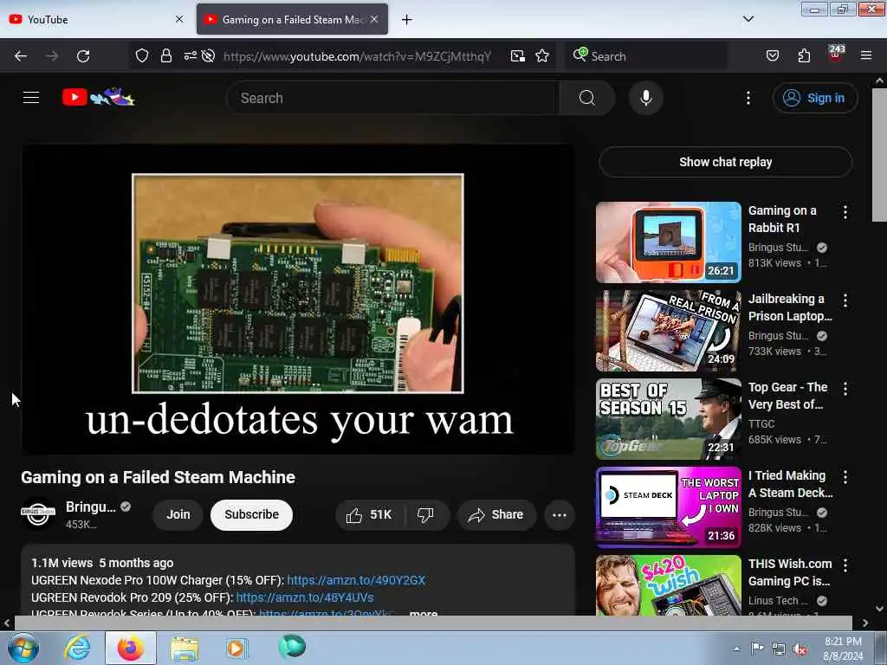The image size is (887, 665).
Task: Open the Bringus Studios channel avatar
Action: [x=38, y=513]
